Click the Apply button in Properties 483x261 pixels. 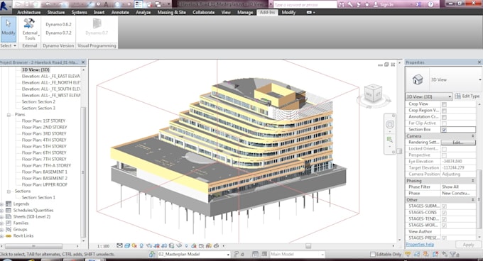coord(468,245)
